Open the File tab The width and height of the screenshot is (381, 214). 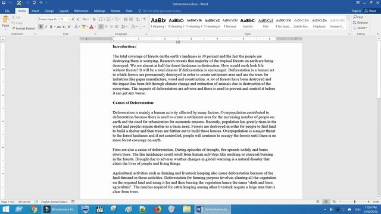pos(7,11)
